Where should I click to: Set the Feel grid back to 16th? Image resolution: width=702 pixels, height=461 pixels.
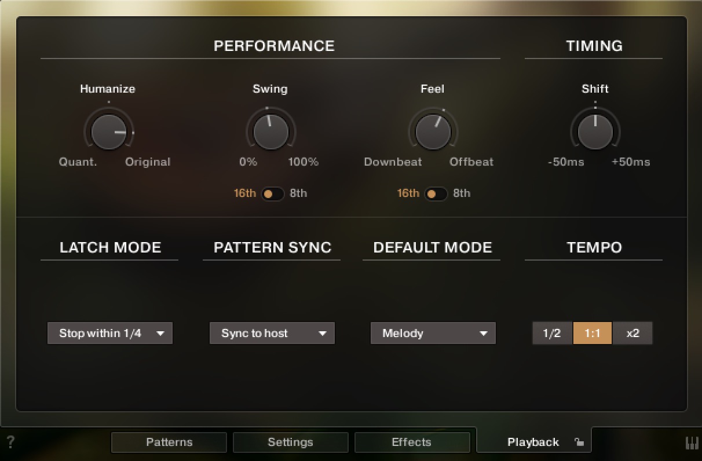(408, 193)
